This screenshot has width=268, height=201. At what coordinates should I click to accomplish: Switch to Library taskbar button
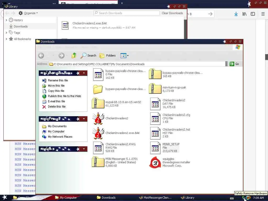pyautogui.click(x=187, y=198)
